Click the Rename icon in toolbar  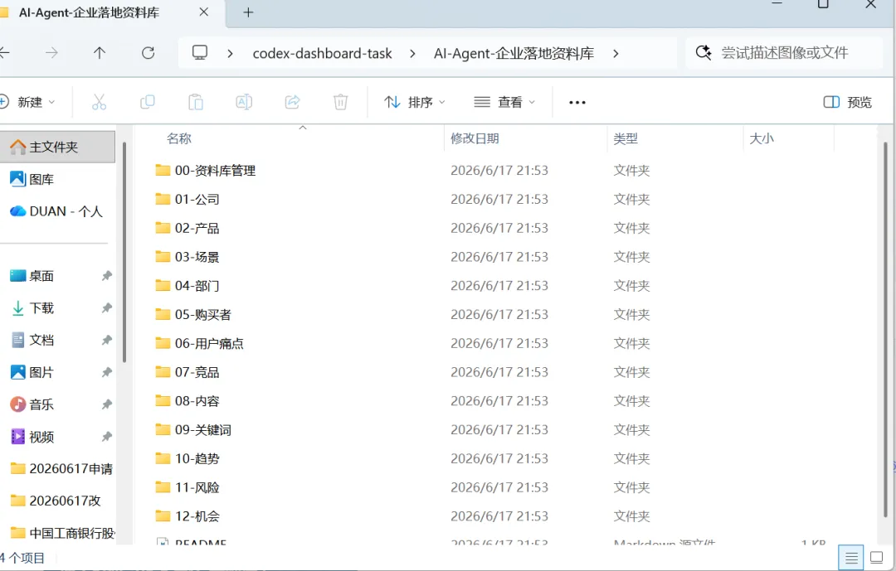coord(244,102)
